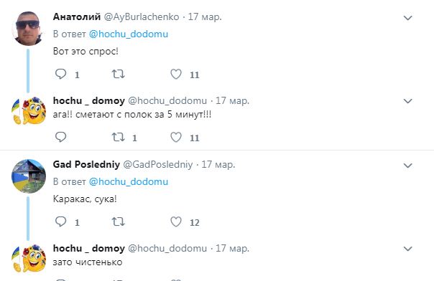Like Анатолий's tweet with heart icon
Viewport: 434px width, 281px height.
pos(176,74)
